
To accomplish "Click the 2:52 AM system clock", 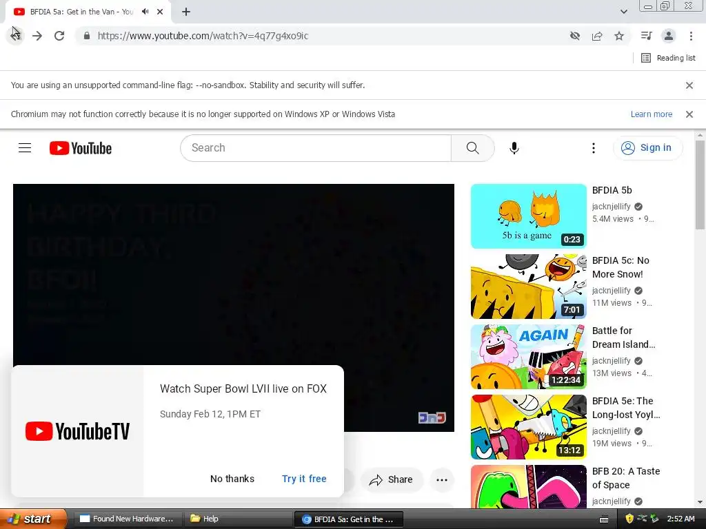I will 680,519.
